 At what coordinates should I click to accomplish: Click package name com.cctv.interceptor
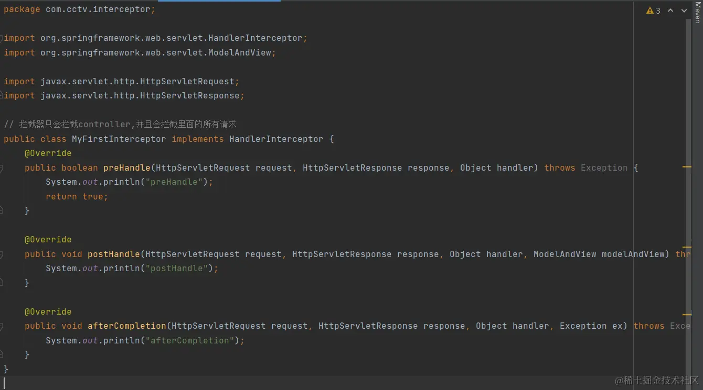pos(98,9)
